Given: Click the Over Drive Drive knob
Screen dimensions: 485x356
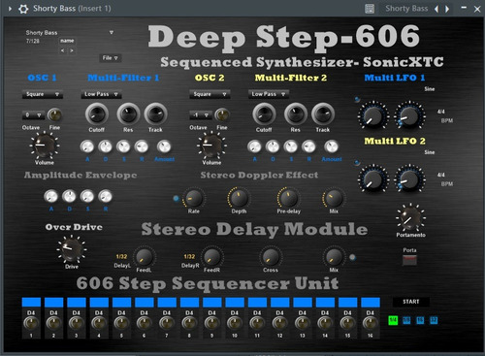Looking at the screenshot, I should tap(72, 249).
